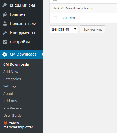Click the CM Downloads gear icon
This screenshot has height=133, width=117.
pyautogui.click(x=5, y=54)
